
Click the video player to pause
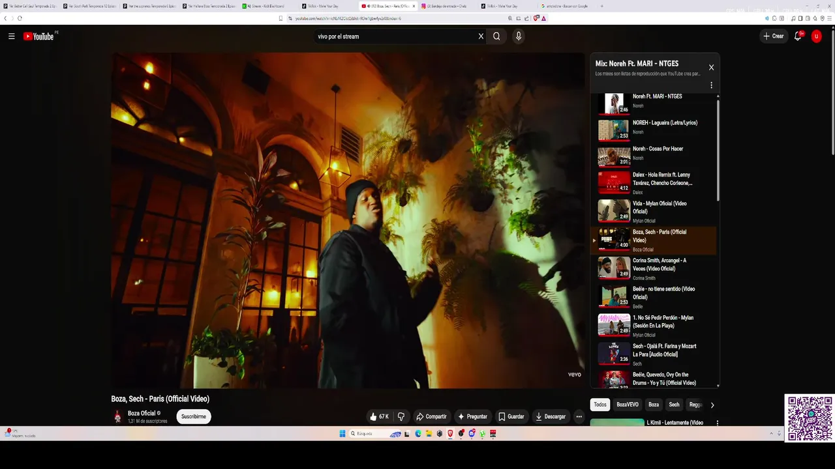click(348, 220)
